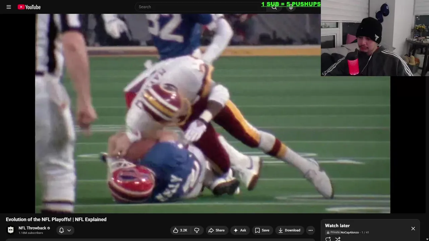Click the verified badge next to NFL Throwback
The image size is (429, 241).
[49, 228]
